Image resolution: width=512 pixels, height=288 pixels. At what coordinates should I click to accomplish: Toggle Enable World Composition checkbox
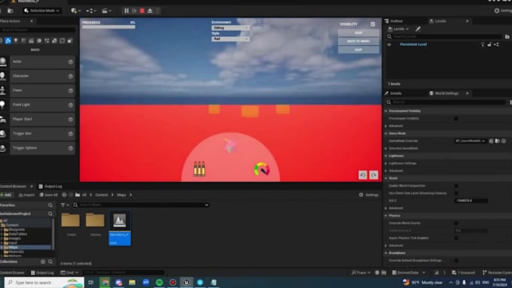click(456, 186)
